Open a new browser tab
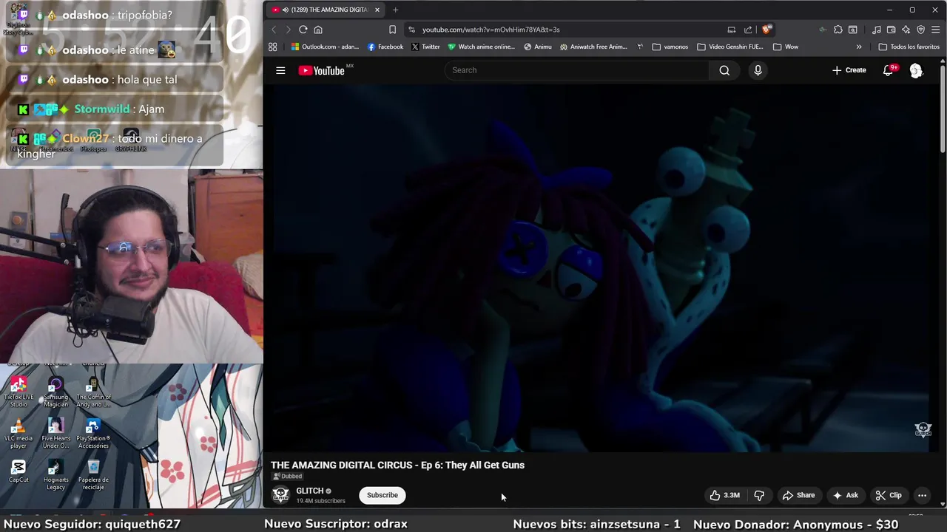 point(395,10)
